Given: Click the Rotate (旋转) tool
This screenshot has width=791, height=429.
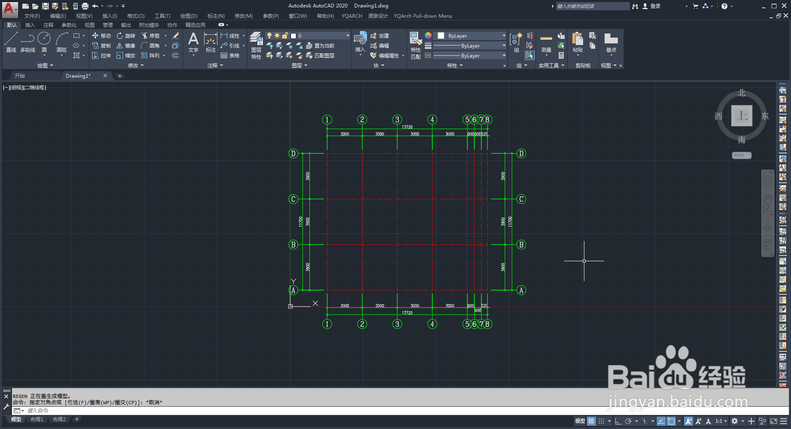Looking at the screenshot, I should 126,36.
